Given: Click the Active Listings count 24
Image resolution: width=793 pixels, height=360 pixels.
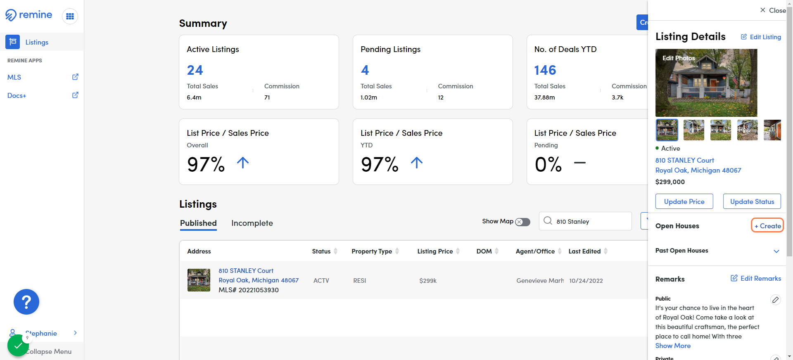Looking at the screenshot, I should [195, 70].
